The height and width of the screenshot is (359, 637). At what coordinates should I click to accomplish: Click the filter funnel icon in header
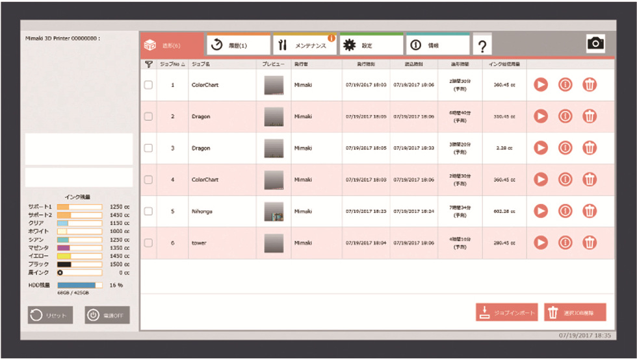coord(148,64)
